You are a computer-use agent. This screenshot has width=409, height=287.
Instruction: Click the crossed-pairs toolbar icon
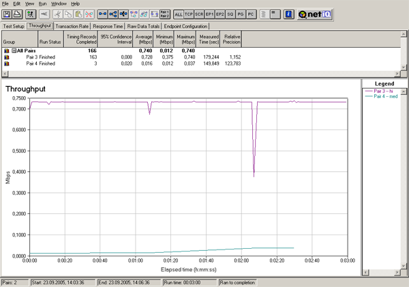pyautogui.click(x=145, y=14)
